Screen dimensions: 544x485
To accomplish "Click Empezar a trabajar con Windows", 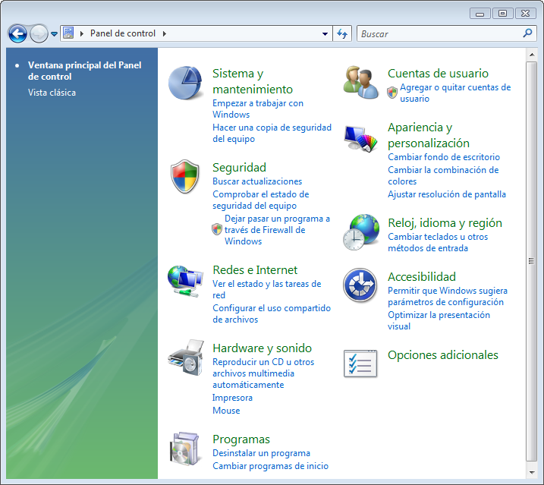I will 258,109.
